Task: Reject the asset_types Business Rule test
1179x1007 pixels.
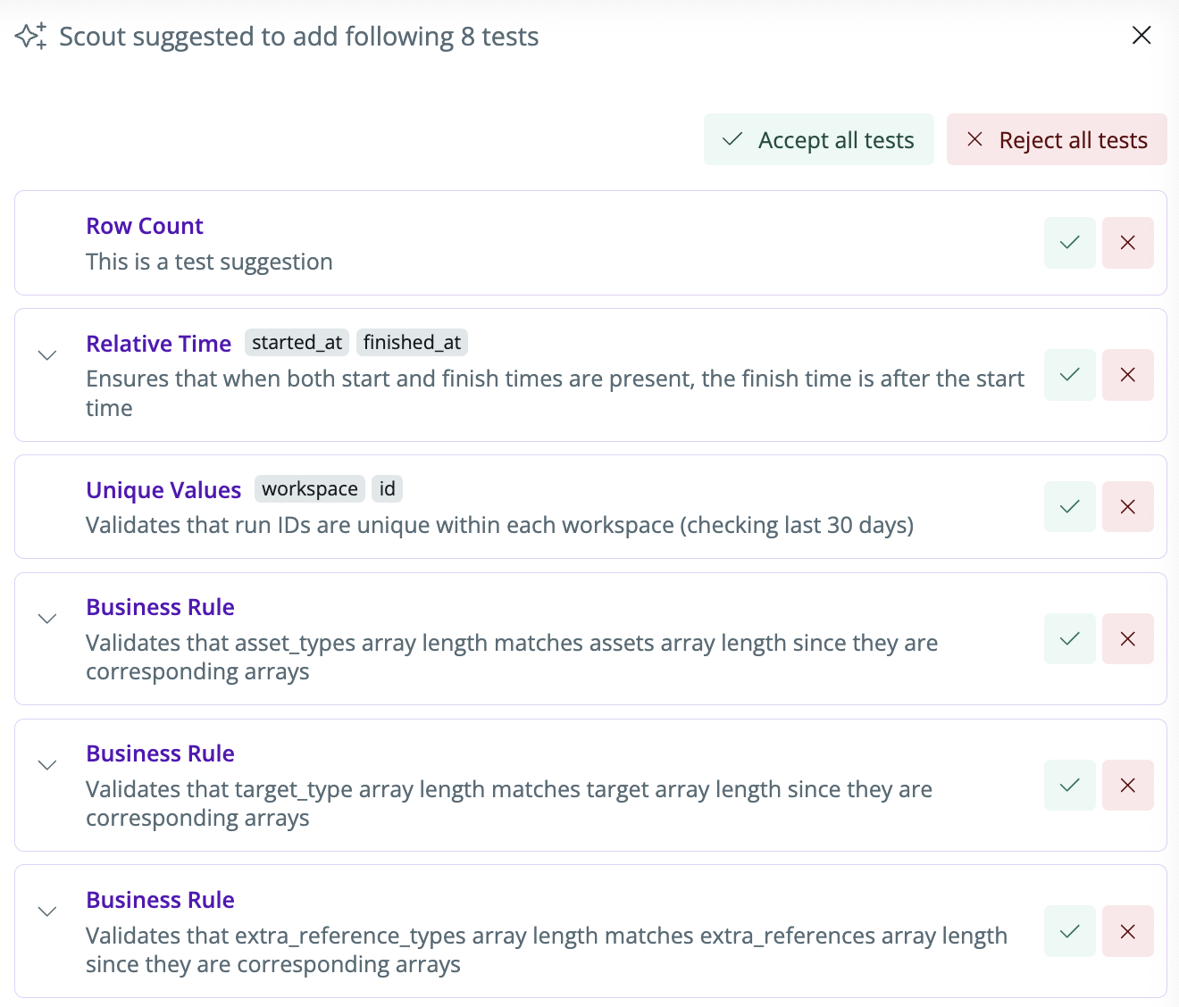Action: pos(1128,639)
